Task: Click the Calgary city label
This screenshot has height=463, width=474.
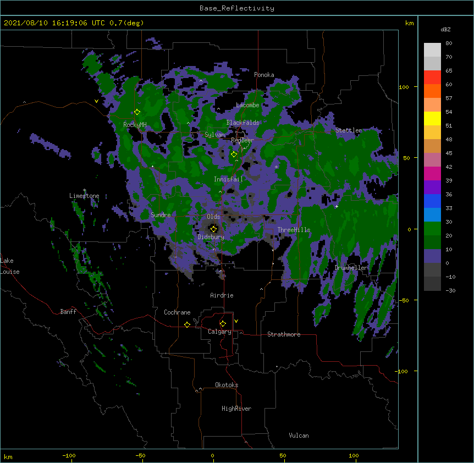Action: pos(219,332)
